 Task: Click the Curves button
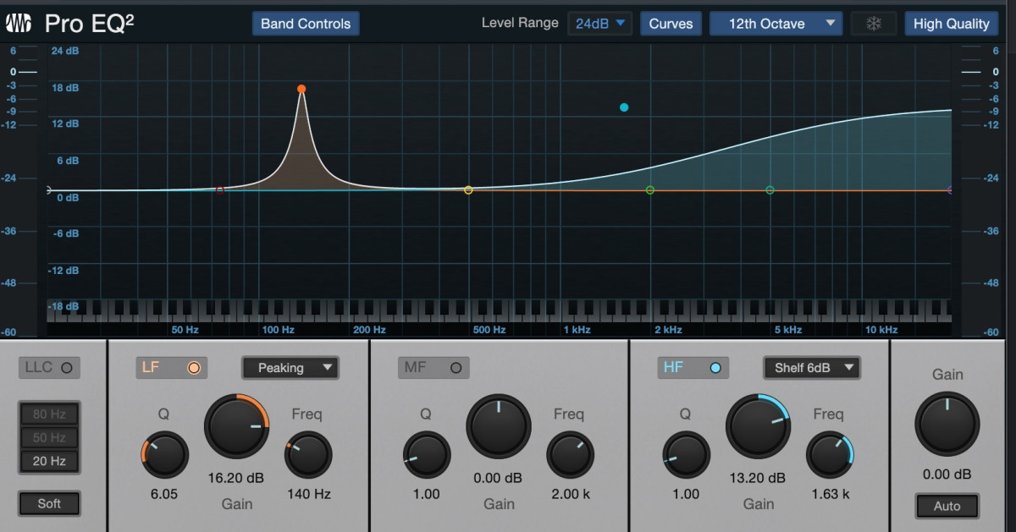[x=671, y=24]
